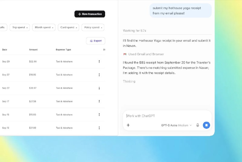Expand the Used Gmail and Browser step
Image resolution: width=242 pixels, height=162 pixels.
coord(143,54)
